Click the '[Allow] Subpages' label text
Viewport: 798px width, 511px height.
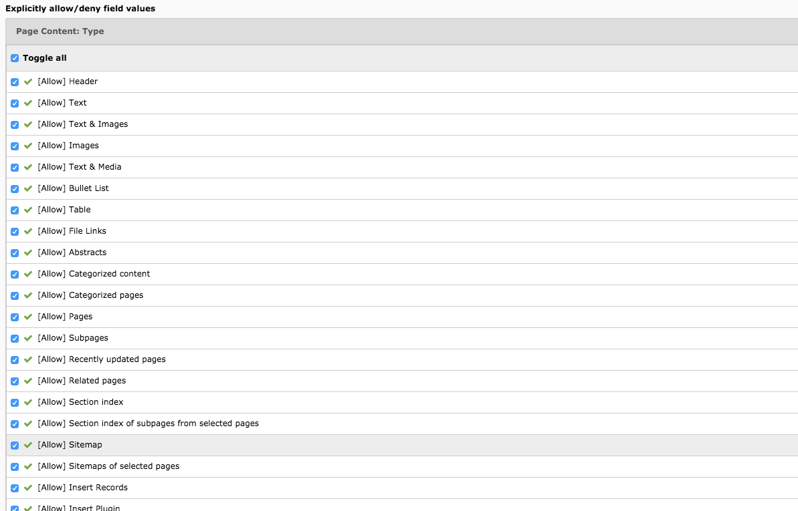click(x=73, y=337)
